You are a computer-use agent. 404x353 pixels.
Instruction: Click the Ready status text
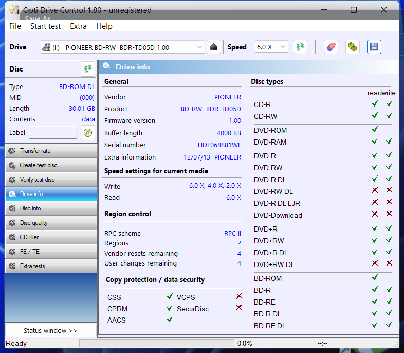16,343
